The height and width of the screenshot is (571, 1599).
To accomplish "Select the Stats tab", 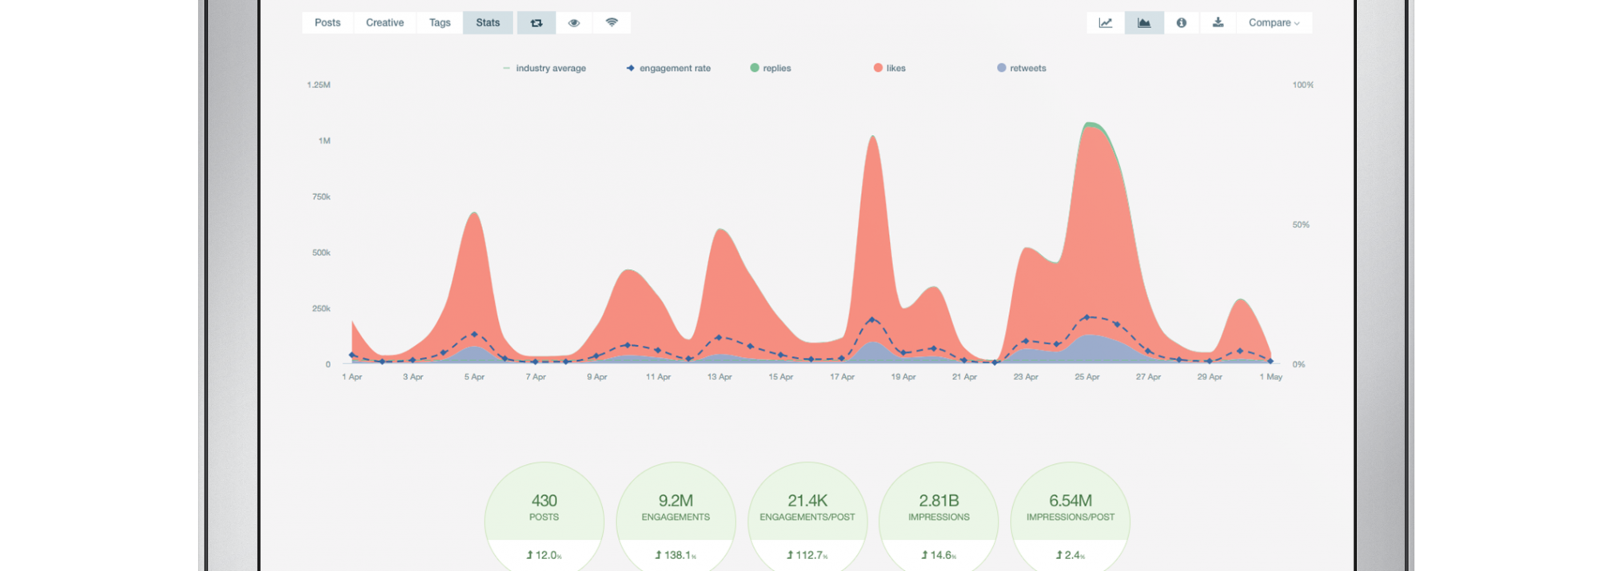I will pyautogui.click(x=488, y=23).
